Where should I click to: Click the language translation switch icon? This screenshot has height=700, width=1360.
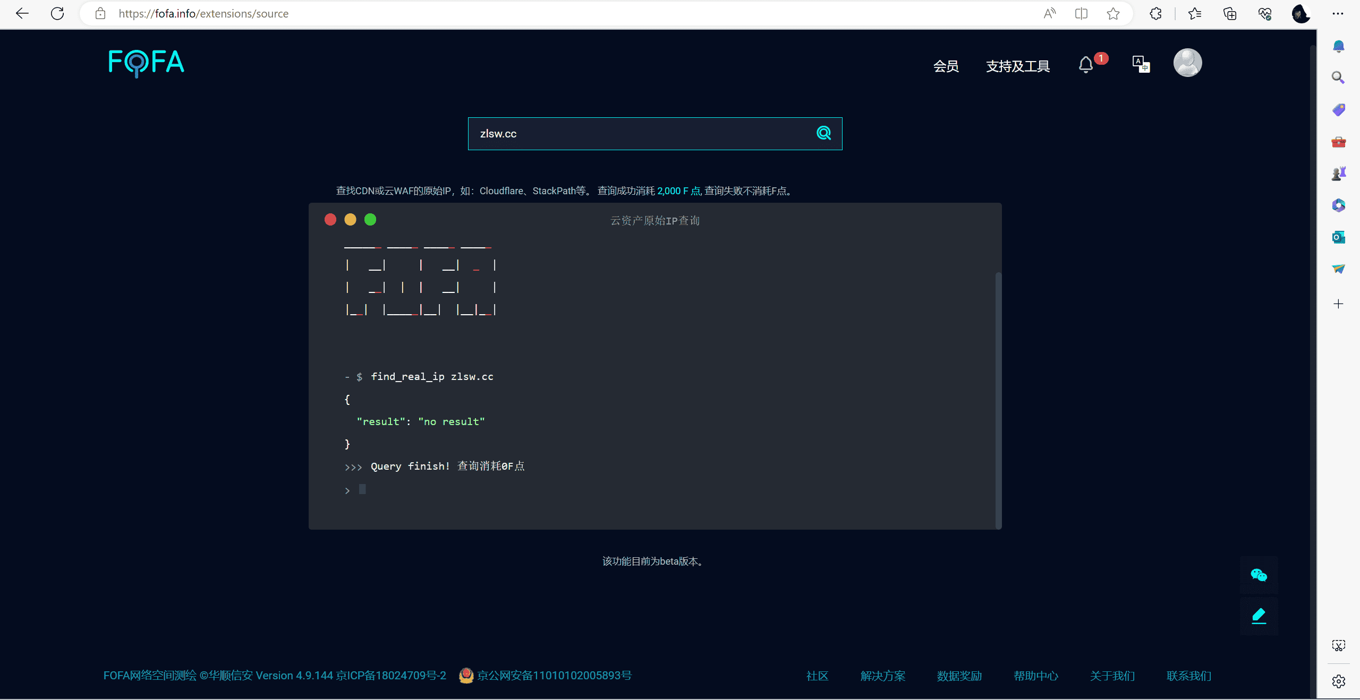pos(1141,64)
